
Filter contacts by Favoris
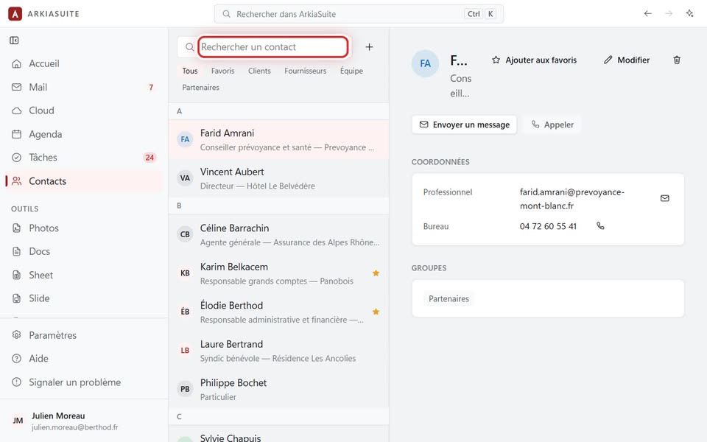pos(222,71)
